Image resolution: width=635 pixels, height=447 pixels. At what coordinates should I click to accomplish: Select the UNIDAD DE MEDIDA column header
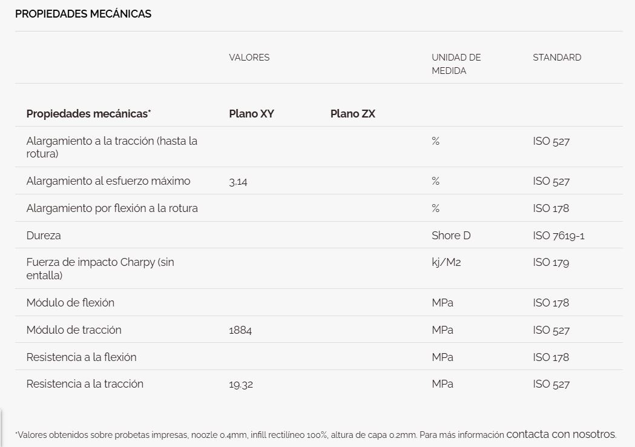456,64
